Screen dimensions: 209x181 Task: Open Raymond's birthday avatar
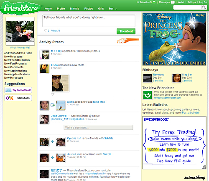[x=148, y=78]
